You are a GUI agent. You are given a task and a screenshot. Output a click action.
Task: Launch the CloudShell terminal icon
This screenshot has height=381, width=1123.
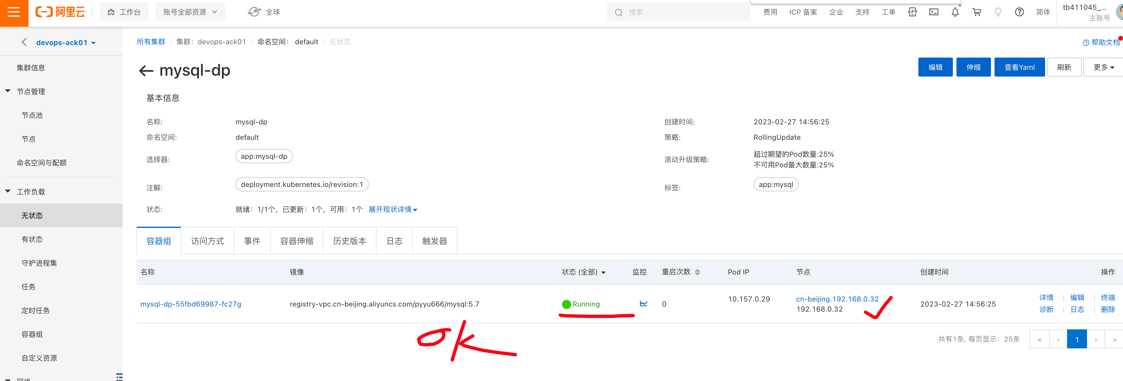(x=933, y=12)
